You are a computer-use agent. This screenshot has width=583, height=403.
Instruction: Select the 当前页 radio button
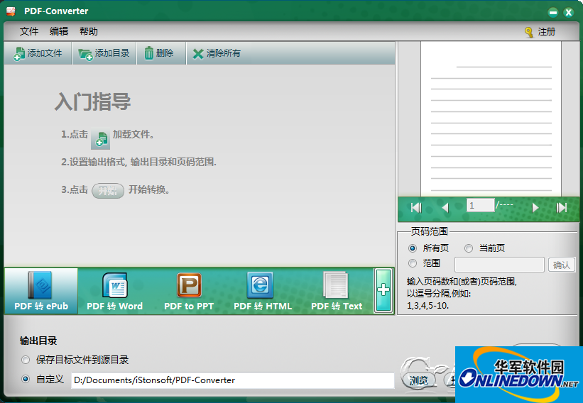(x=469, y=248)
